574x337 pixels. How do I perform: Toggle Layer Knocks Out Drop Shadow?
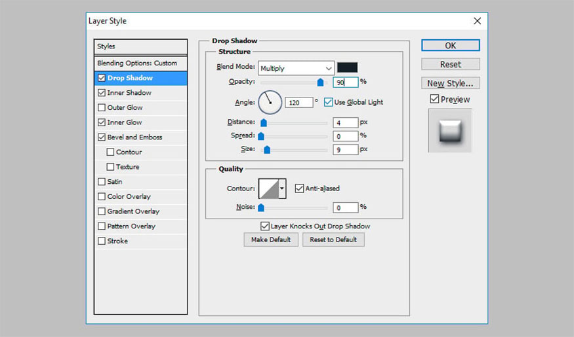(265, 226)
